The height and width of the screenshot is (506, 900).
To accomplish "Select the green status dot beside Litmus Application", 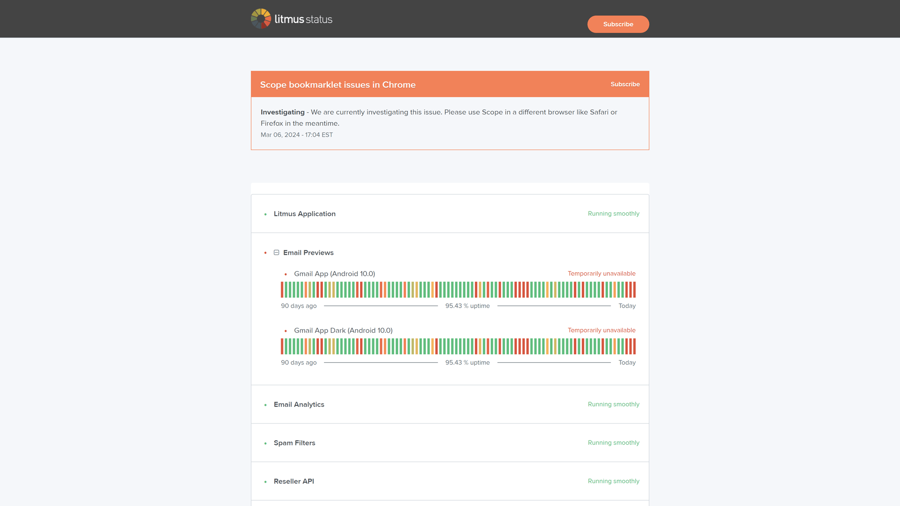I will [266, 214].
